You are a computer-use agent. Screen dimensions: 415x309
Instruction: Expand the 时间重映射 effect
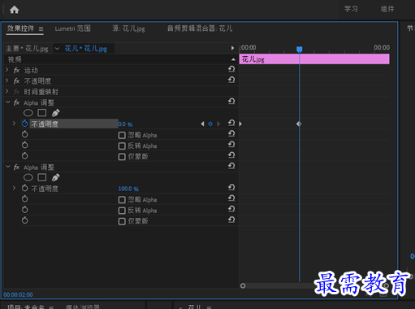tap(7, 91)
